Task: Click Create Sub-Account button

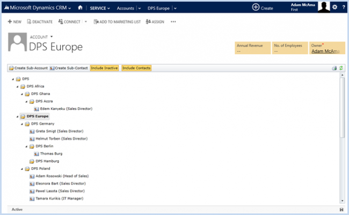Action: coord(28,68)
